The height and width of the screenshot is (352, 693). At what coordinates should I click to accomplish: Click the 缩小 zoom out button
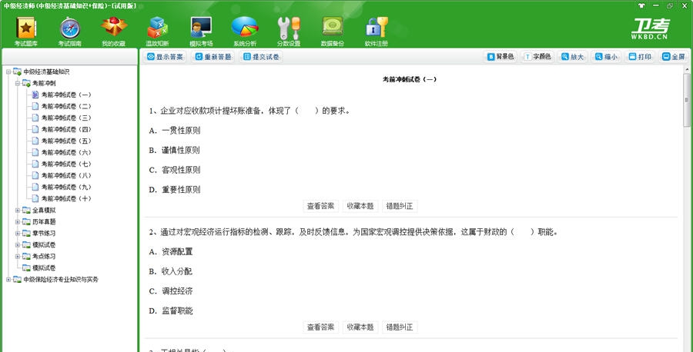pyautogui.click(x=607, y=57)
